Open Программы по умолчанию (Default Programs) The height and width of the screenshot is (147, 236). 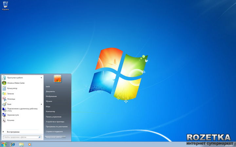point(57,127)
